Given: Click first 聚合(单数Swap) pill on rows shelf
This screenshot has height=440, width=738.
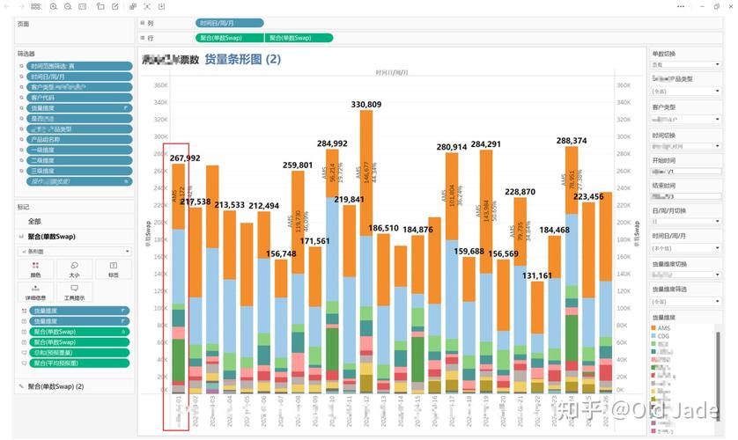Looking at the screenshot, I should (229, 38).
